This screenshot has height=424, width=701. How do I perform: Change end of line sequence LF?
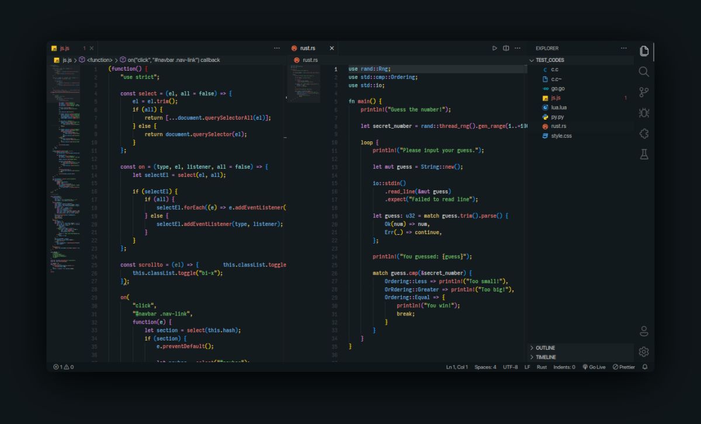pyautogui.click(x=527, y=367)
